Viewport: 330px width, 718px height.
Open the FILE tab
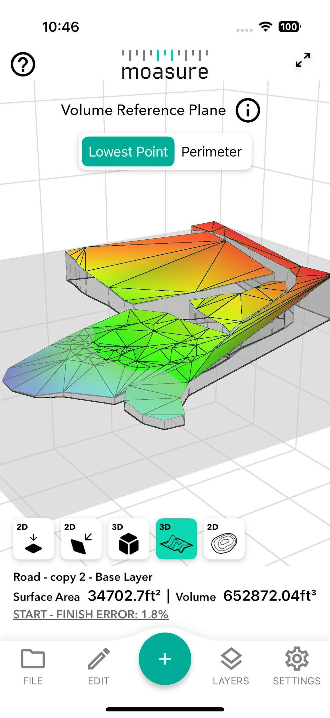[x=33, y=666]
